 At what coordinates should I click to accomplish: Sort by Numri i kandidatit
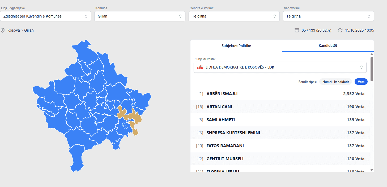335,82
